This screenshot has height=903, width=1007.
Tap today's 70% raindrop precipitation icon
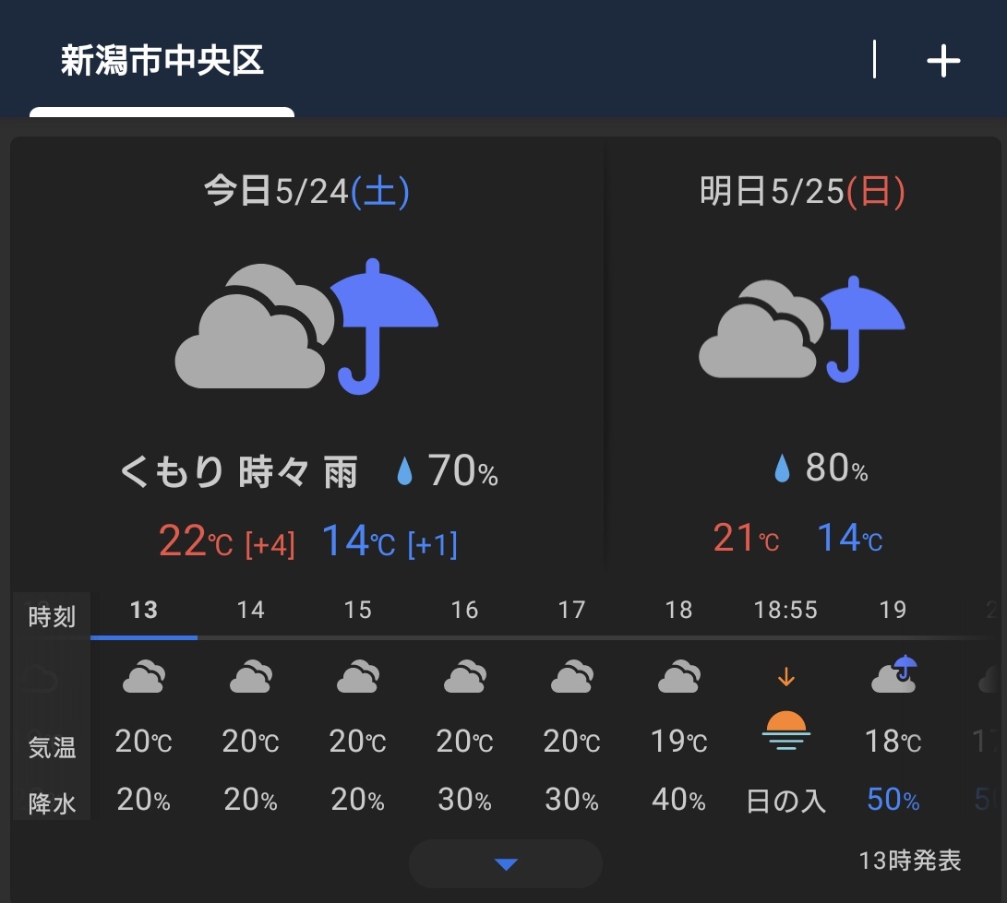coord(404,470)
